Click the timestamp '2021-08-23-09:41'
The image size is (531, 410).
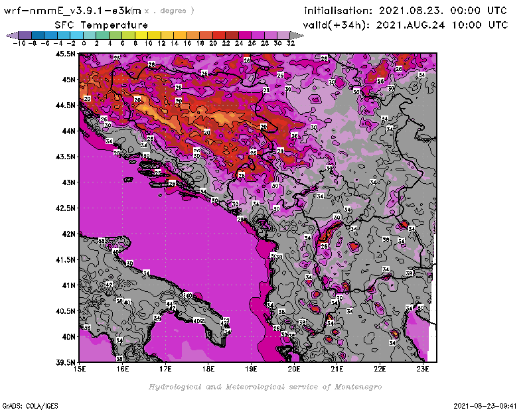coord(485,406)
